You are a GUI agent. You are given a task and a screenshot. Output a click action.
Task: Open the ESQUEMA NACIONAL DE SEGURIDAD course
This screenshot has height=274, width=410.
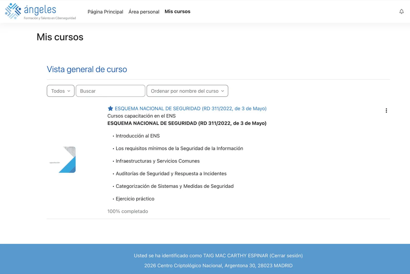click(x=191, y=108)
